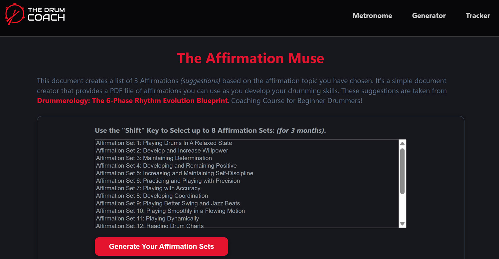The height and width of the screenshot is (259, 499).
Task: Click the list scrollbar down arrow
Action: coord(403,224)
